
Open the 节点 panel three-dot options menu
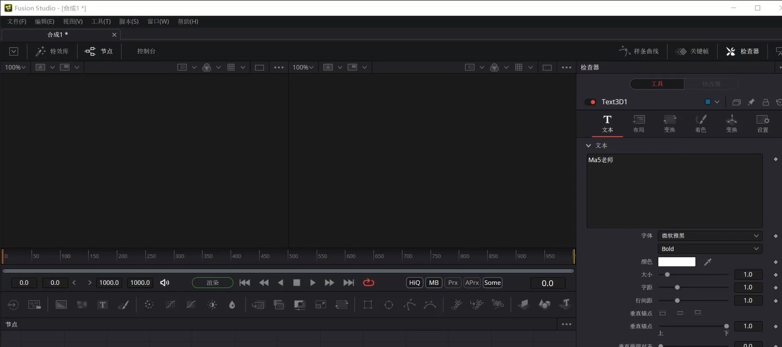pos(566,324)
